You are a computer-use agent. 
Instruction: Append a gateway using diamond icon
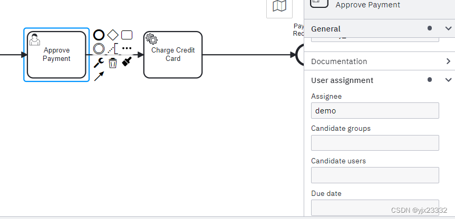click(x=113, y=35)
